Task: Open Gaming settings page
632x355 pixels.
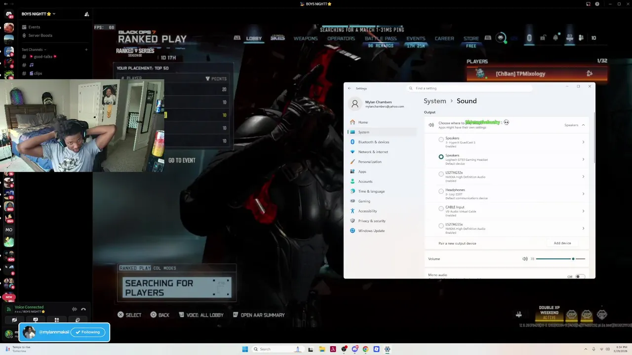Action: 382,201
